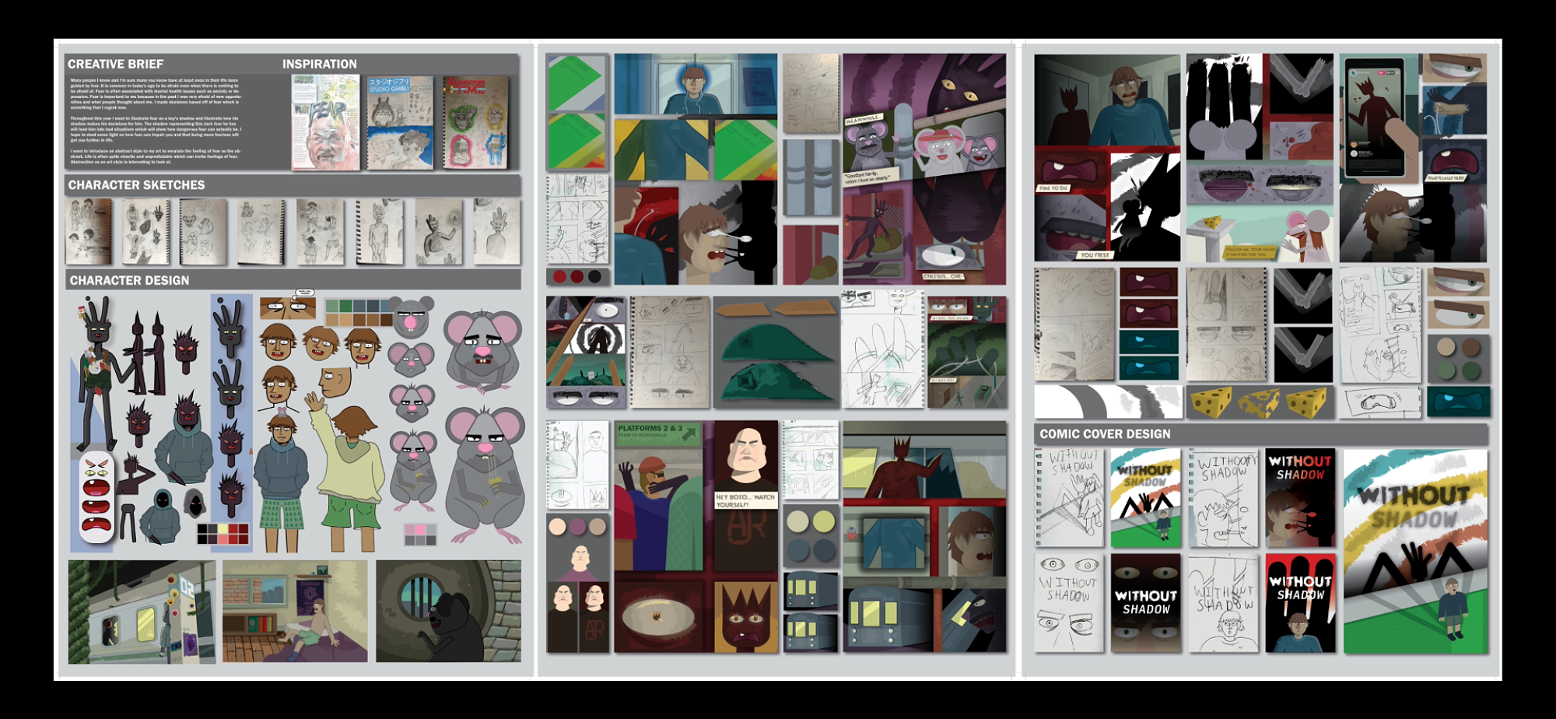The width and height of the screenshot is (1556, 719).
Task: Select the INSPIRATION section title
Action: [x=319, y=64]
